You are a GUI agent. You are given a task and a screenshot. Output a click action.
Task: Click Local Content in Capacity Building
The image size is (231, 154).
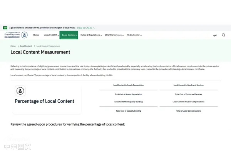128,102
